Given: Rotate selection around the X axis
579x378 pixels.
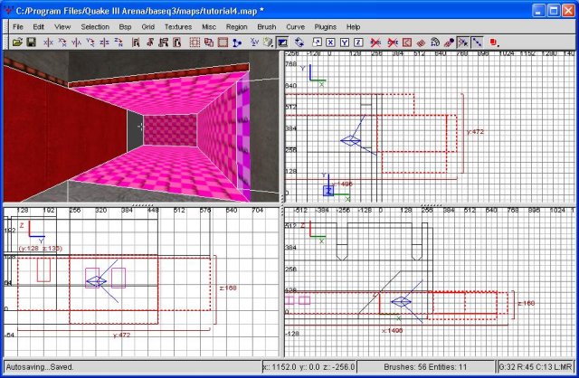Looking at the screenshot, I should pyautogui.click(x=62, y=43).
